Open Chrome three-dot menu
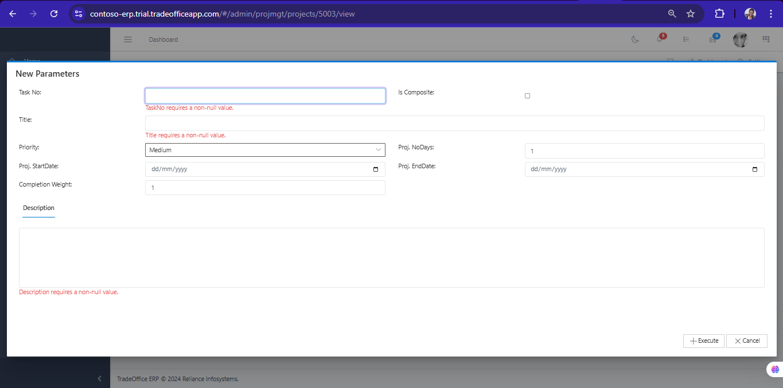 click(x=771, y=14)
